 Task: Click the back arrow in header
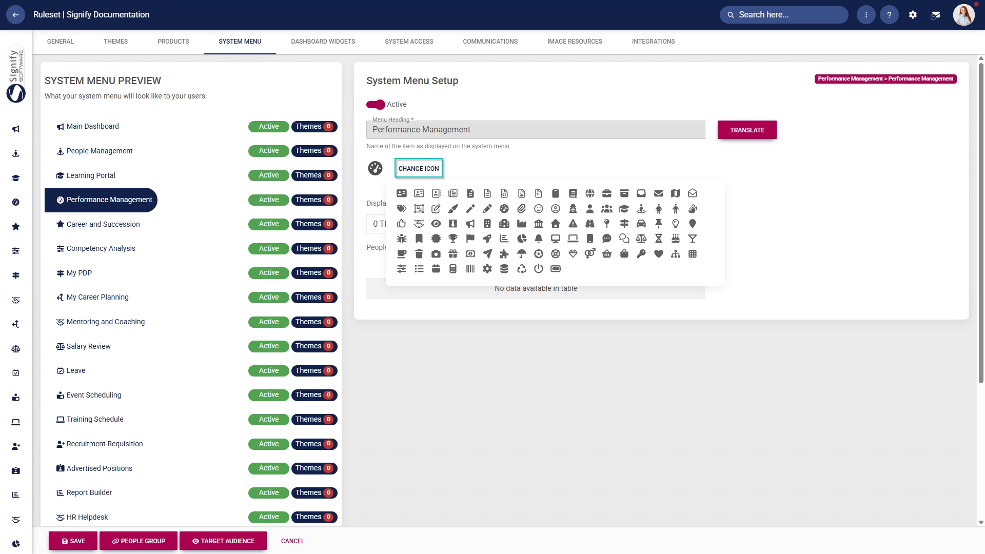tap(15, 15)
